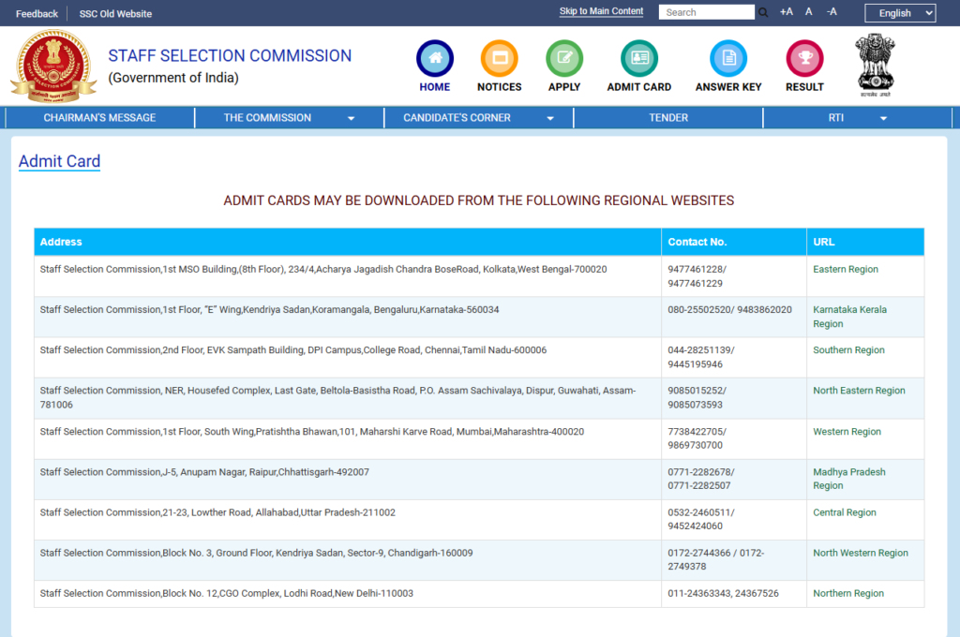Click the regional websites notice heading
Screen dimensions: 960x637
point(478,200)
